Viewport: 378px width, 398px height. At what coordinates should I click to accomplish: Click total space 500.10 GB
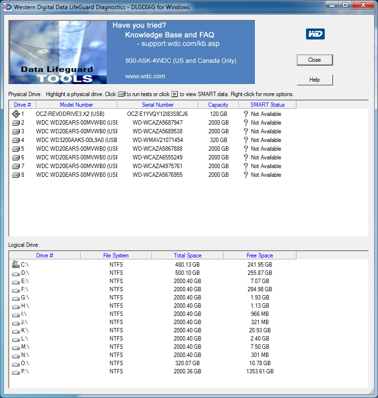pos(187,272)
